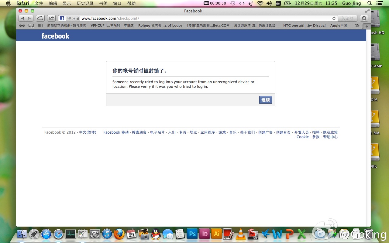389x243 pixels.
Task: Open the 编辑 menu
Action: click(53, 3)
